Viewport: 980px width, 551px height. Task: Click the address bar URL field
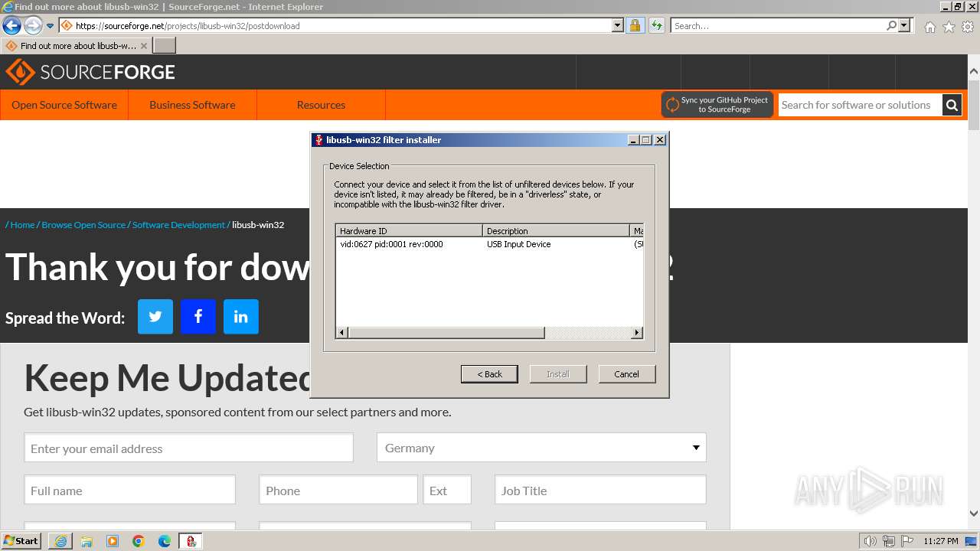335,25
